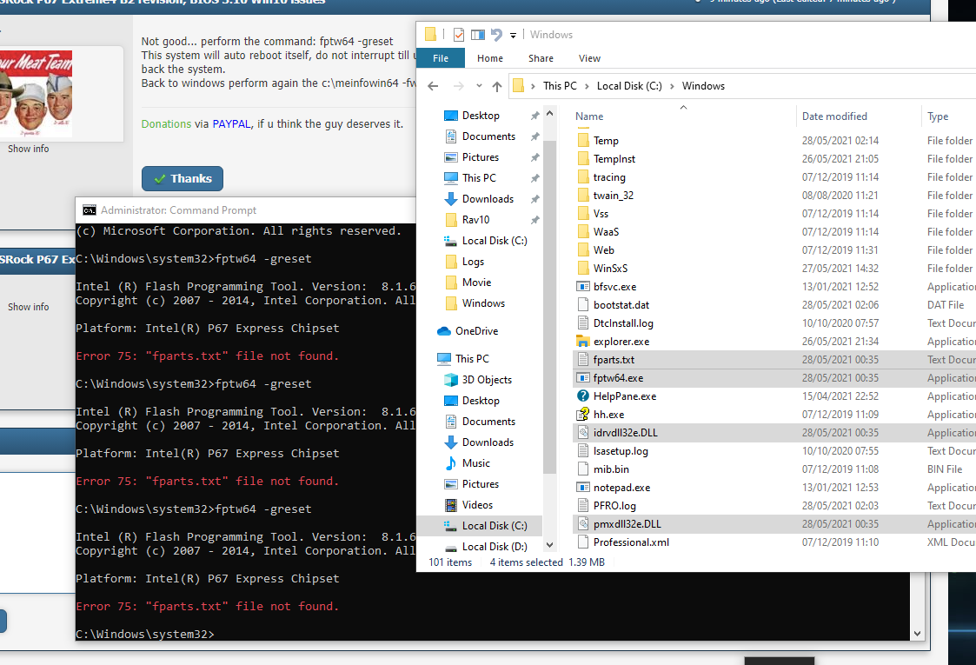The width and height of the screenshot is (976, 665).
Task: Click the Properties icon in Explorer's quick access toolbar
Action: (x=459, y=35)
